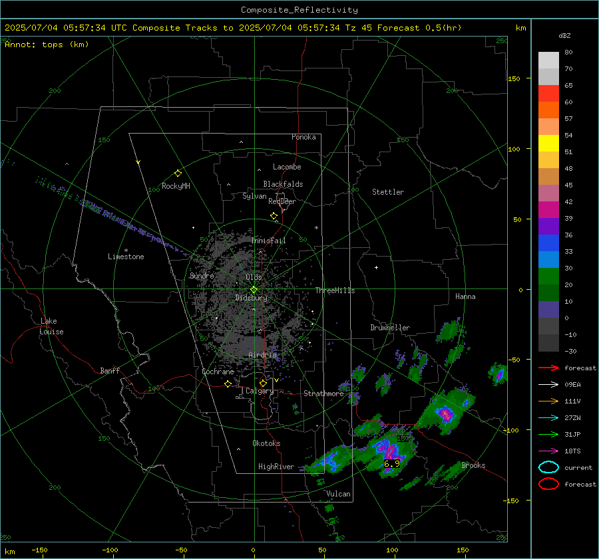
Task: Click the Olds town label
Action: tap(254, 277)
